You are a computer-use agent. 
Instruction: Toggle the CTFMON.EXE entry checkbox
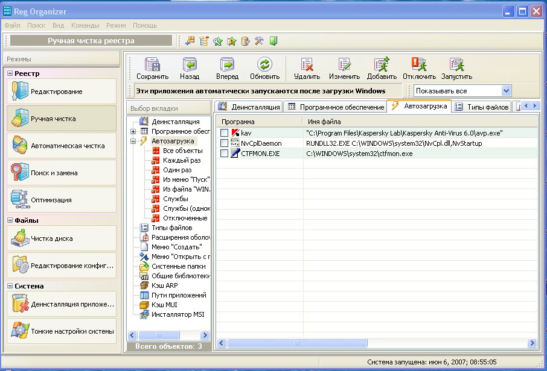coord(225,154)
